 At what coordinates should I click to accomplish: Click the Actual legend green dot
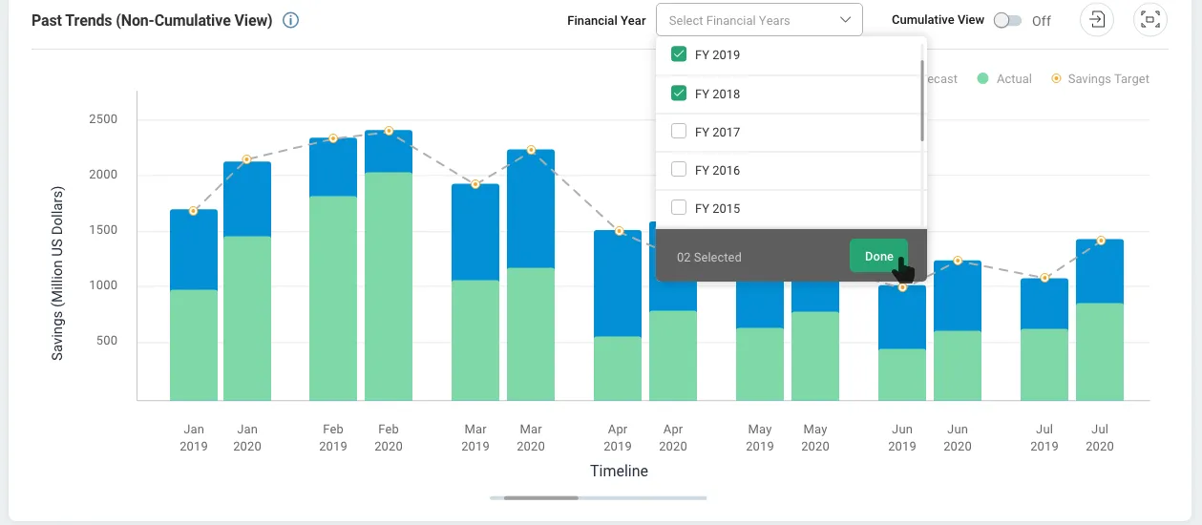coord(982,79)
